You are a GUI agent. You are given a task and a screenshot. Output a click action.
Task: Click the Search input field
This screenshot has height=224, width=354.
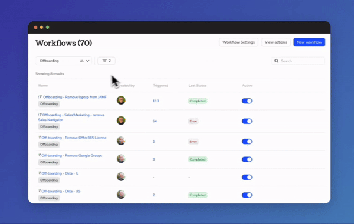pos(298,61)
